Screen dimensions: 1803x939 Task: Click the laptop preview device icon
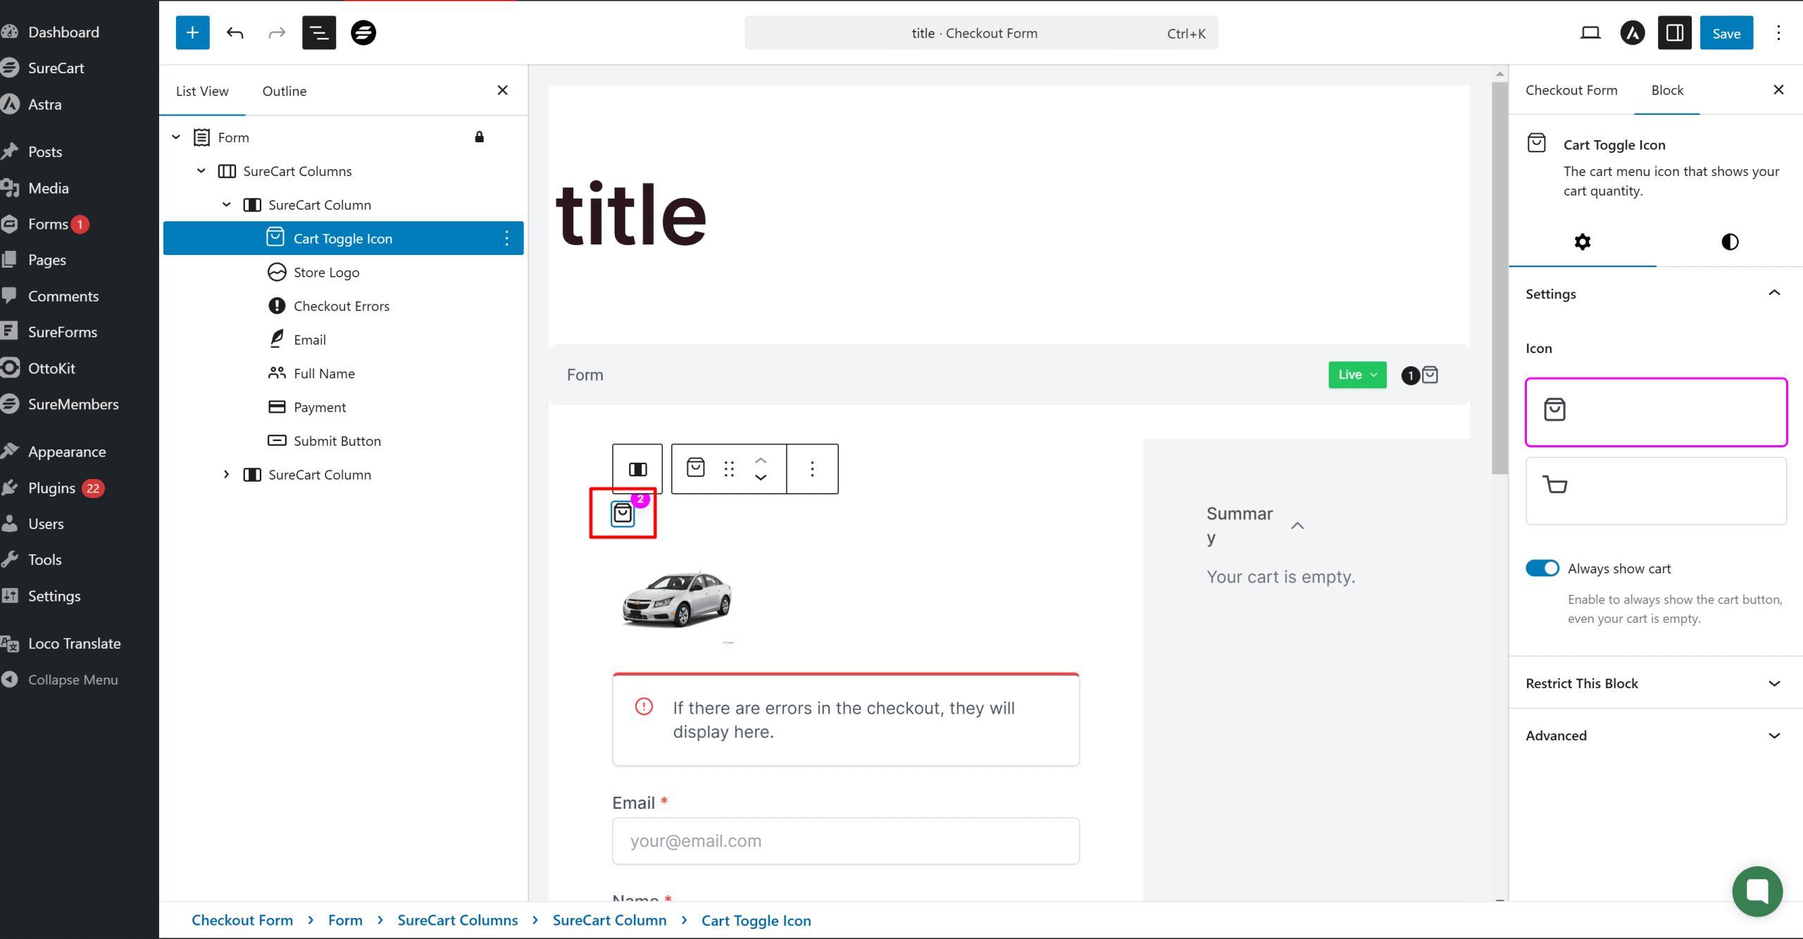(1590, 32)
